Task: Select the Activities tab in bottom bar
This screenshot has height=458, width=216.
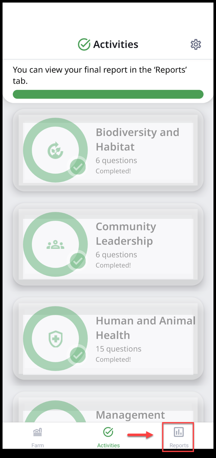Action: (x=108, y=436)
